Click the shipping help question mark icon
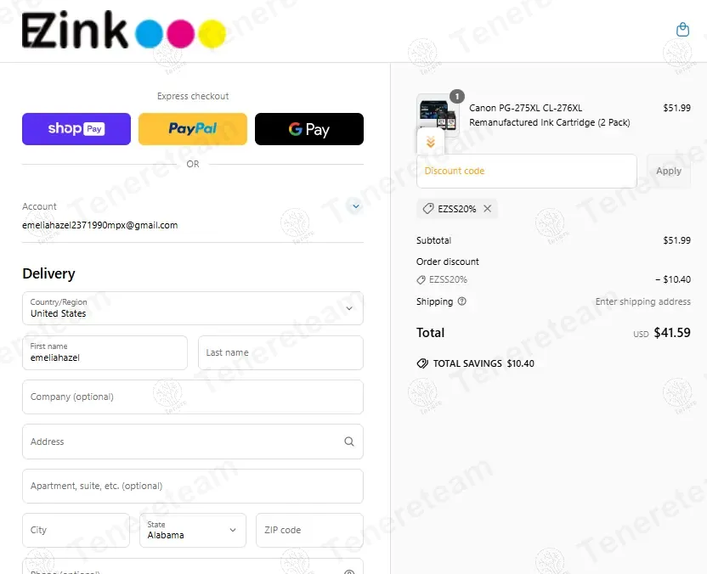 point(461,301)
